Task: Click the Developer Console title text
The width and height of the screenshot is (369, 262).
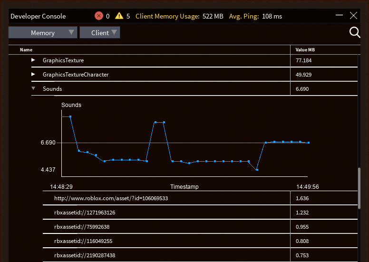Action: (x=38, y=16)
